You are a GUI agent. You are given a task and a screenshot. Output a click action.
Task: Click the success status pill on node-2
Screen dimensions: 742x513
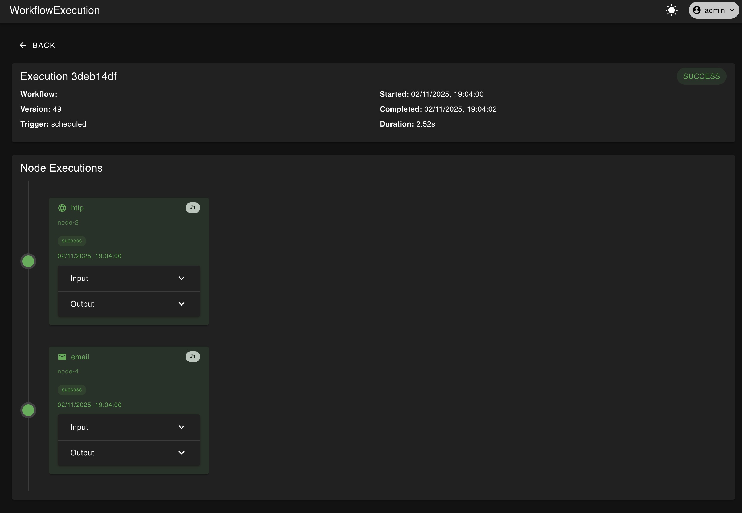pyautogui.click(x=71, y=241)
